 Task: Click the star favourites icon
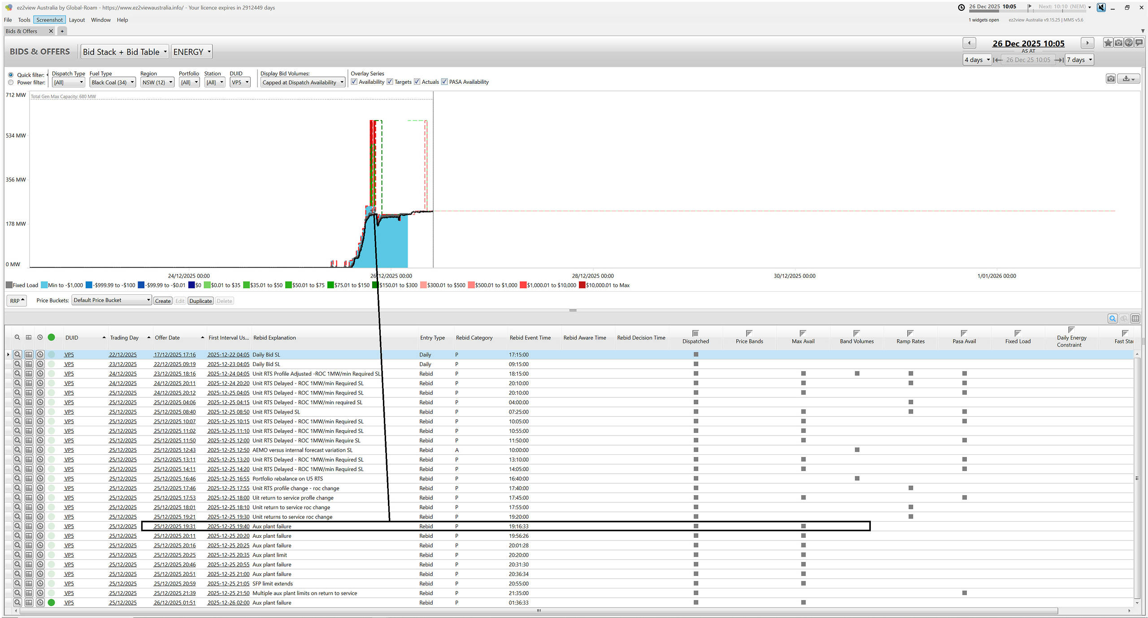tap(1108, 43)
